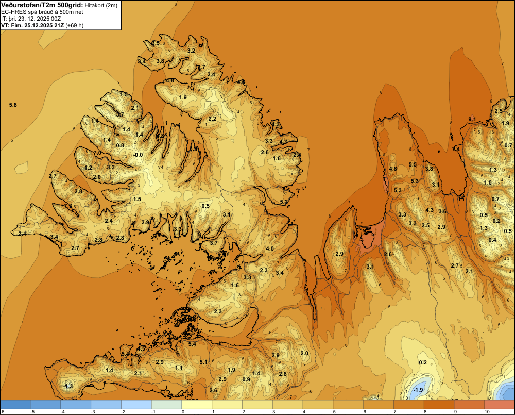The width and height of the screenshot is (515, 415).
Task: Click the legend color swatch between -2 and -1
Action: 136,405
